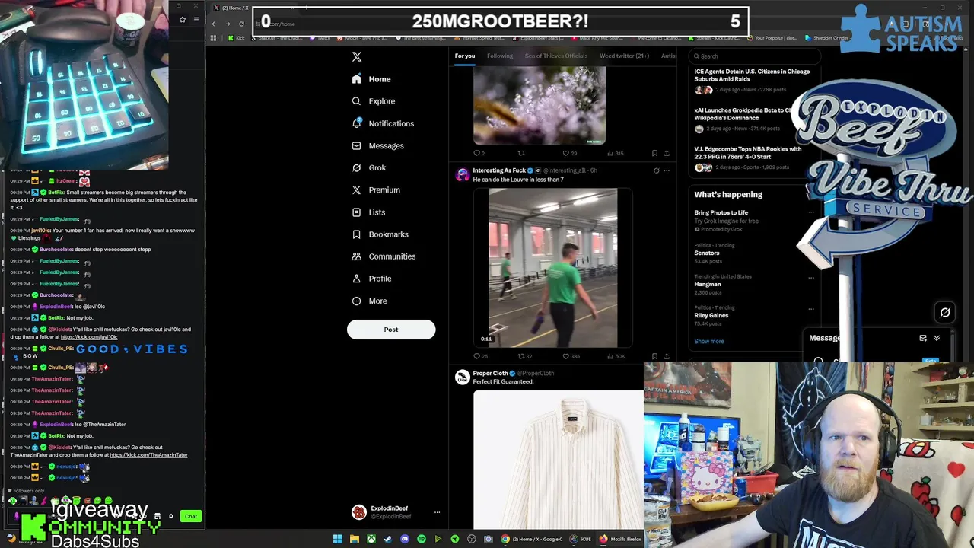Bookmark the top post with 315 views
The image size is (974, 548).
pos(654,153)
